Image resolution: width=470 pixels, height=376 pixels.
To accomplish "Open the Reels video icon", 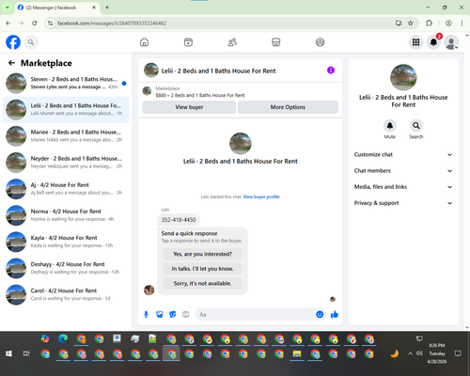I will [188, 42].
